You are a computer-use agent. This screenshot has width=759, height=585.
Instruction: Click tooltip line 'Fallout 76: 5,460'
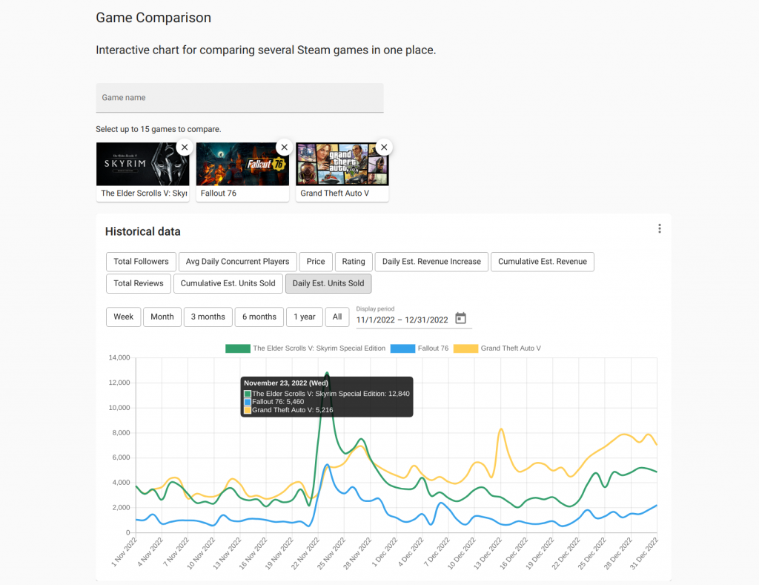tap(278, 402)
